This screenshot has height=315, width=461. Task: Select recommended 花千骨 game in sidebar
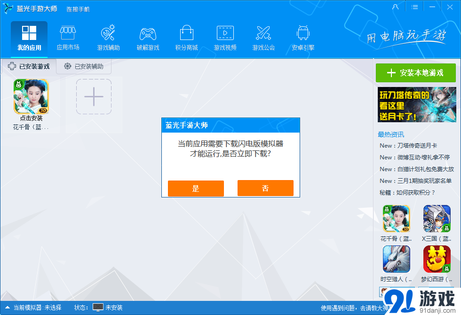pyautogui.click(x=396, y=219)
